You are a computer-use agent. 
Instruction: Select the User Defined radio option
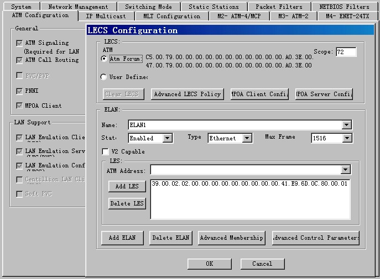tap(104, 77)
